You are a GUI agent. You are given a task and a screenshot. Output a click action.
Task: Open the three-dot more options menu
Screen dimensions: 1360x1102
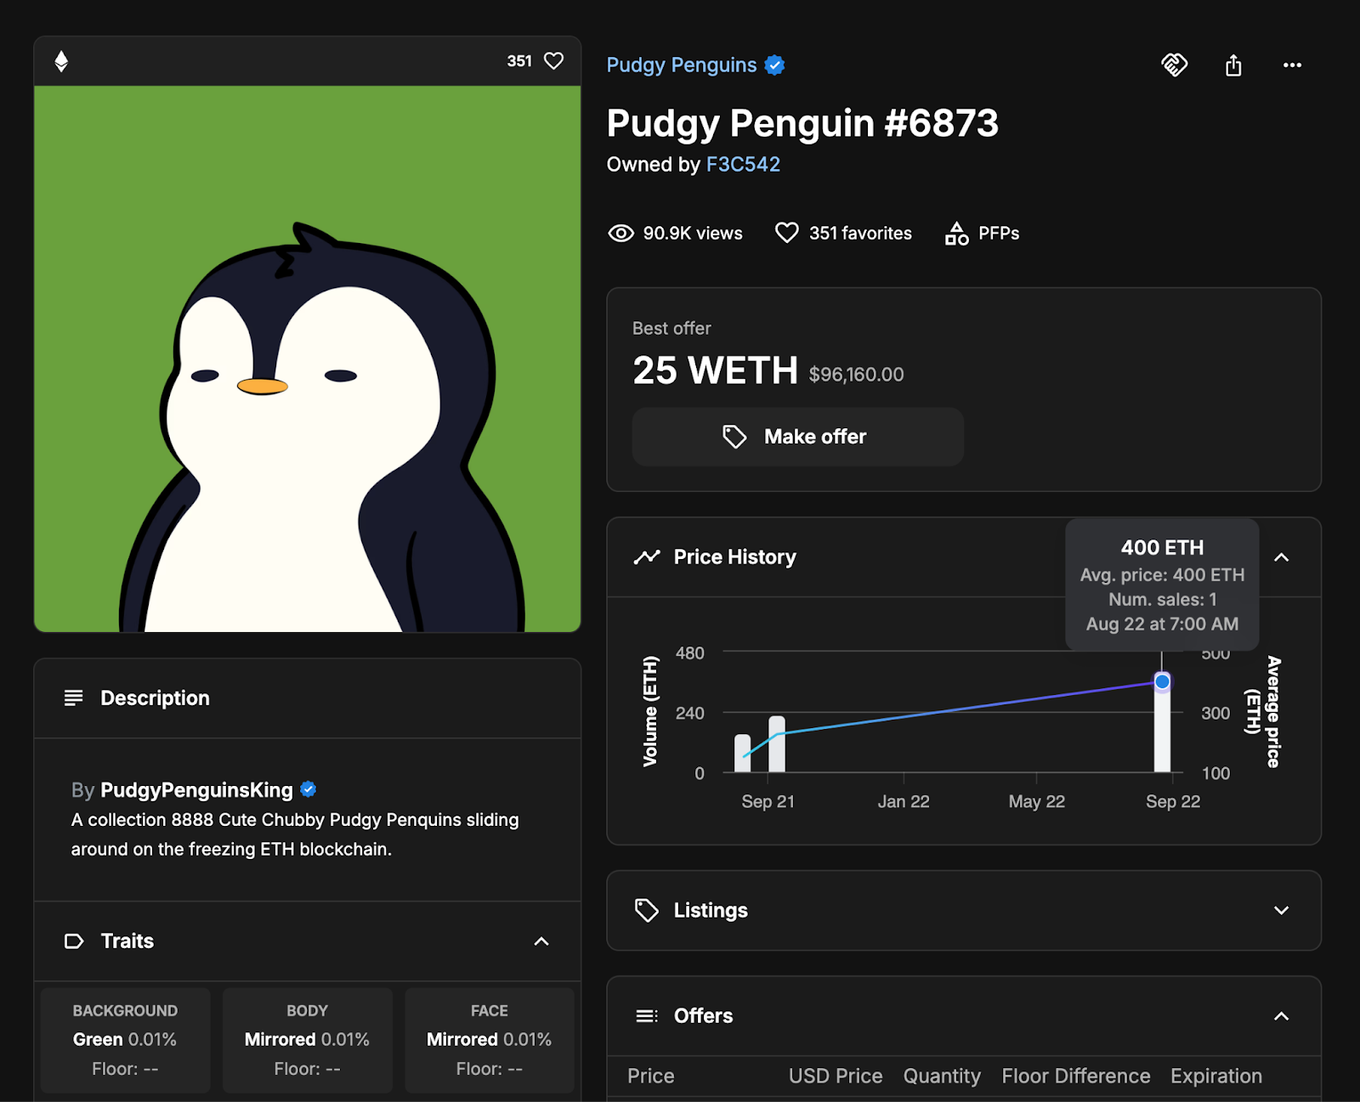pos(1292,65)
